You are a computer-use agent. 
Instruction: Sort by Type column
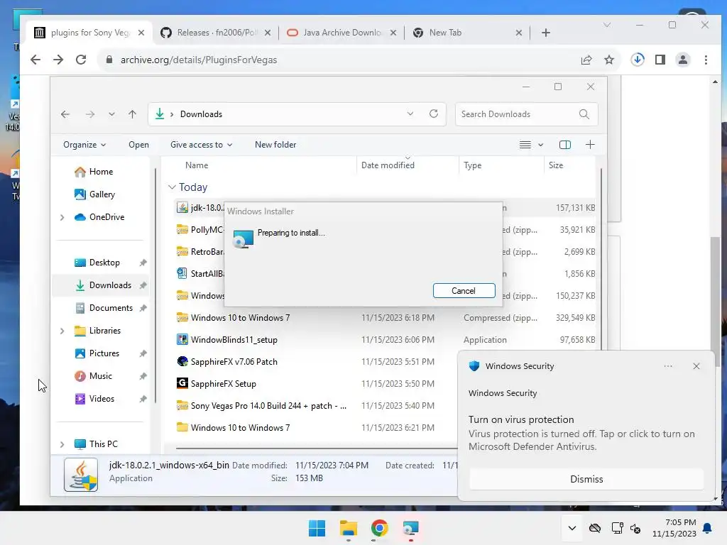click(x=472, y=165)
